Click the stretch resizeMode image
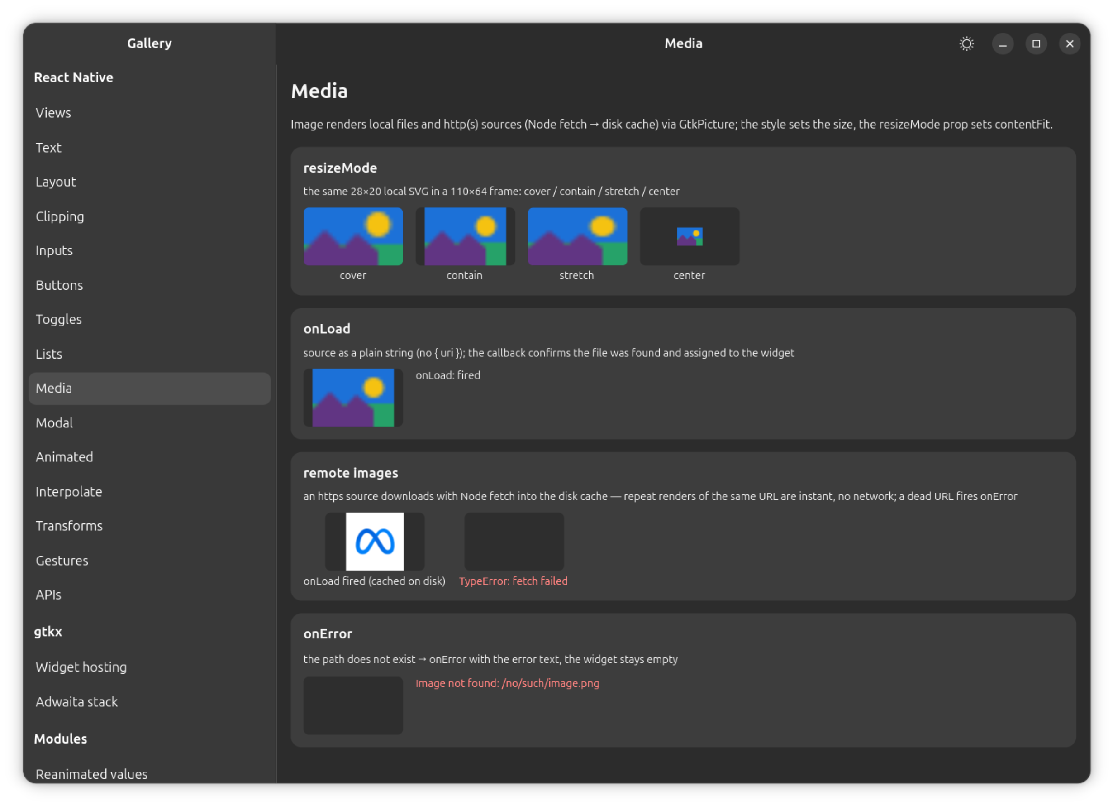This screenshot has width=1113, height=806. pyautogui.click(x=577, y=236)
